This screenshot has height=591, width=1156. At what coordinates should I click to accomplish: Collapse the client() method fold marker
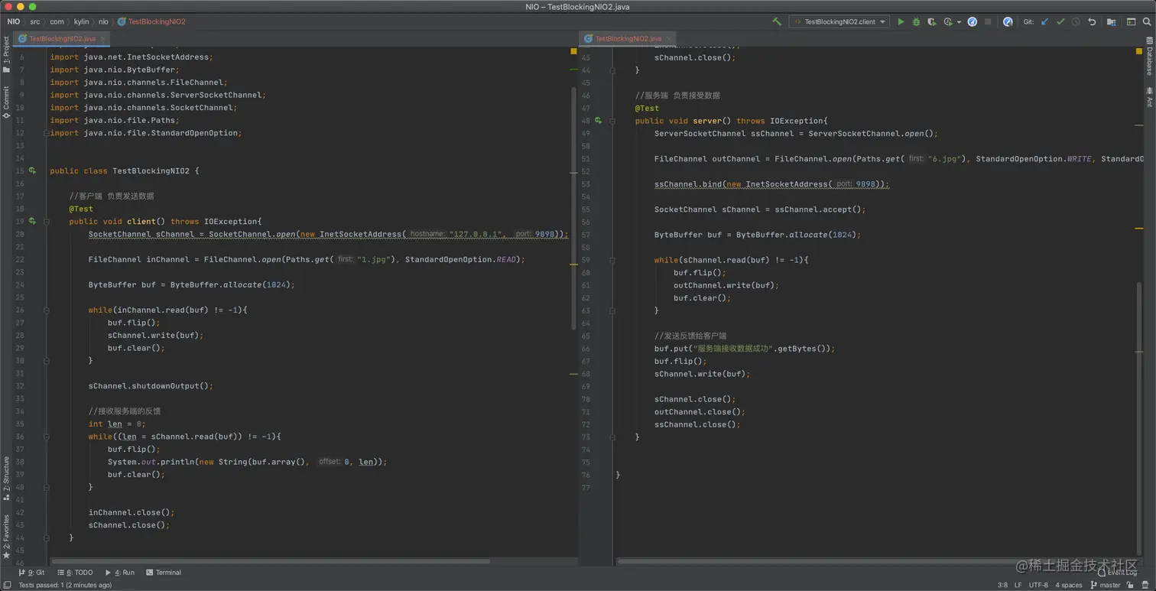pos(47,222)
